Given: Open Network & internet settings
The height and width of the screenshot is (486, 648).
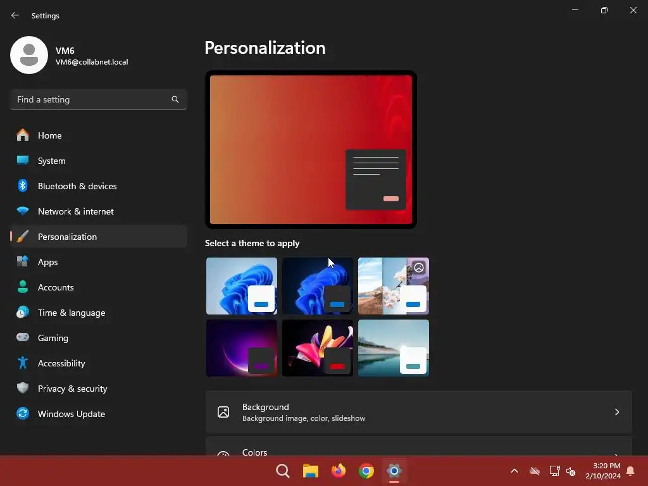Looking at the screenshot, I should 99,211.
